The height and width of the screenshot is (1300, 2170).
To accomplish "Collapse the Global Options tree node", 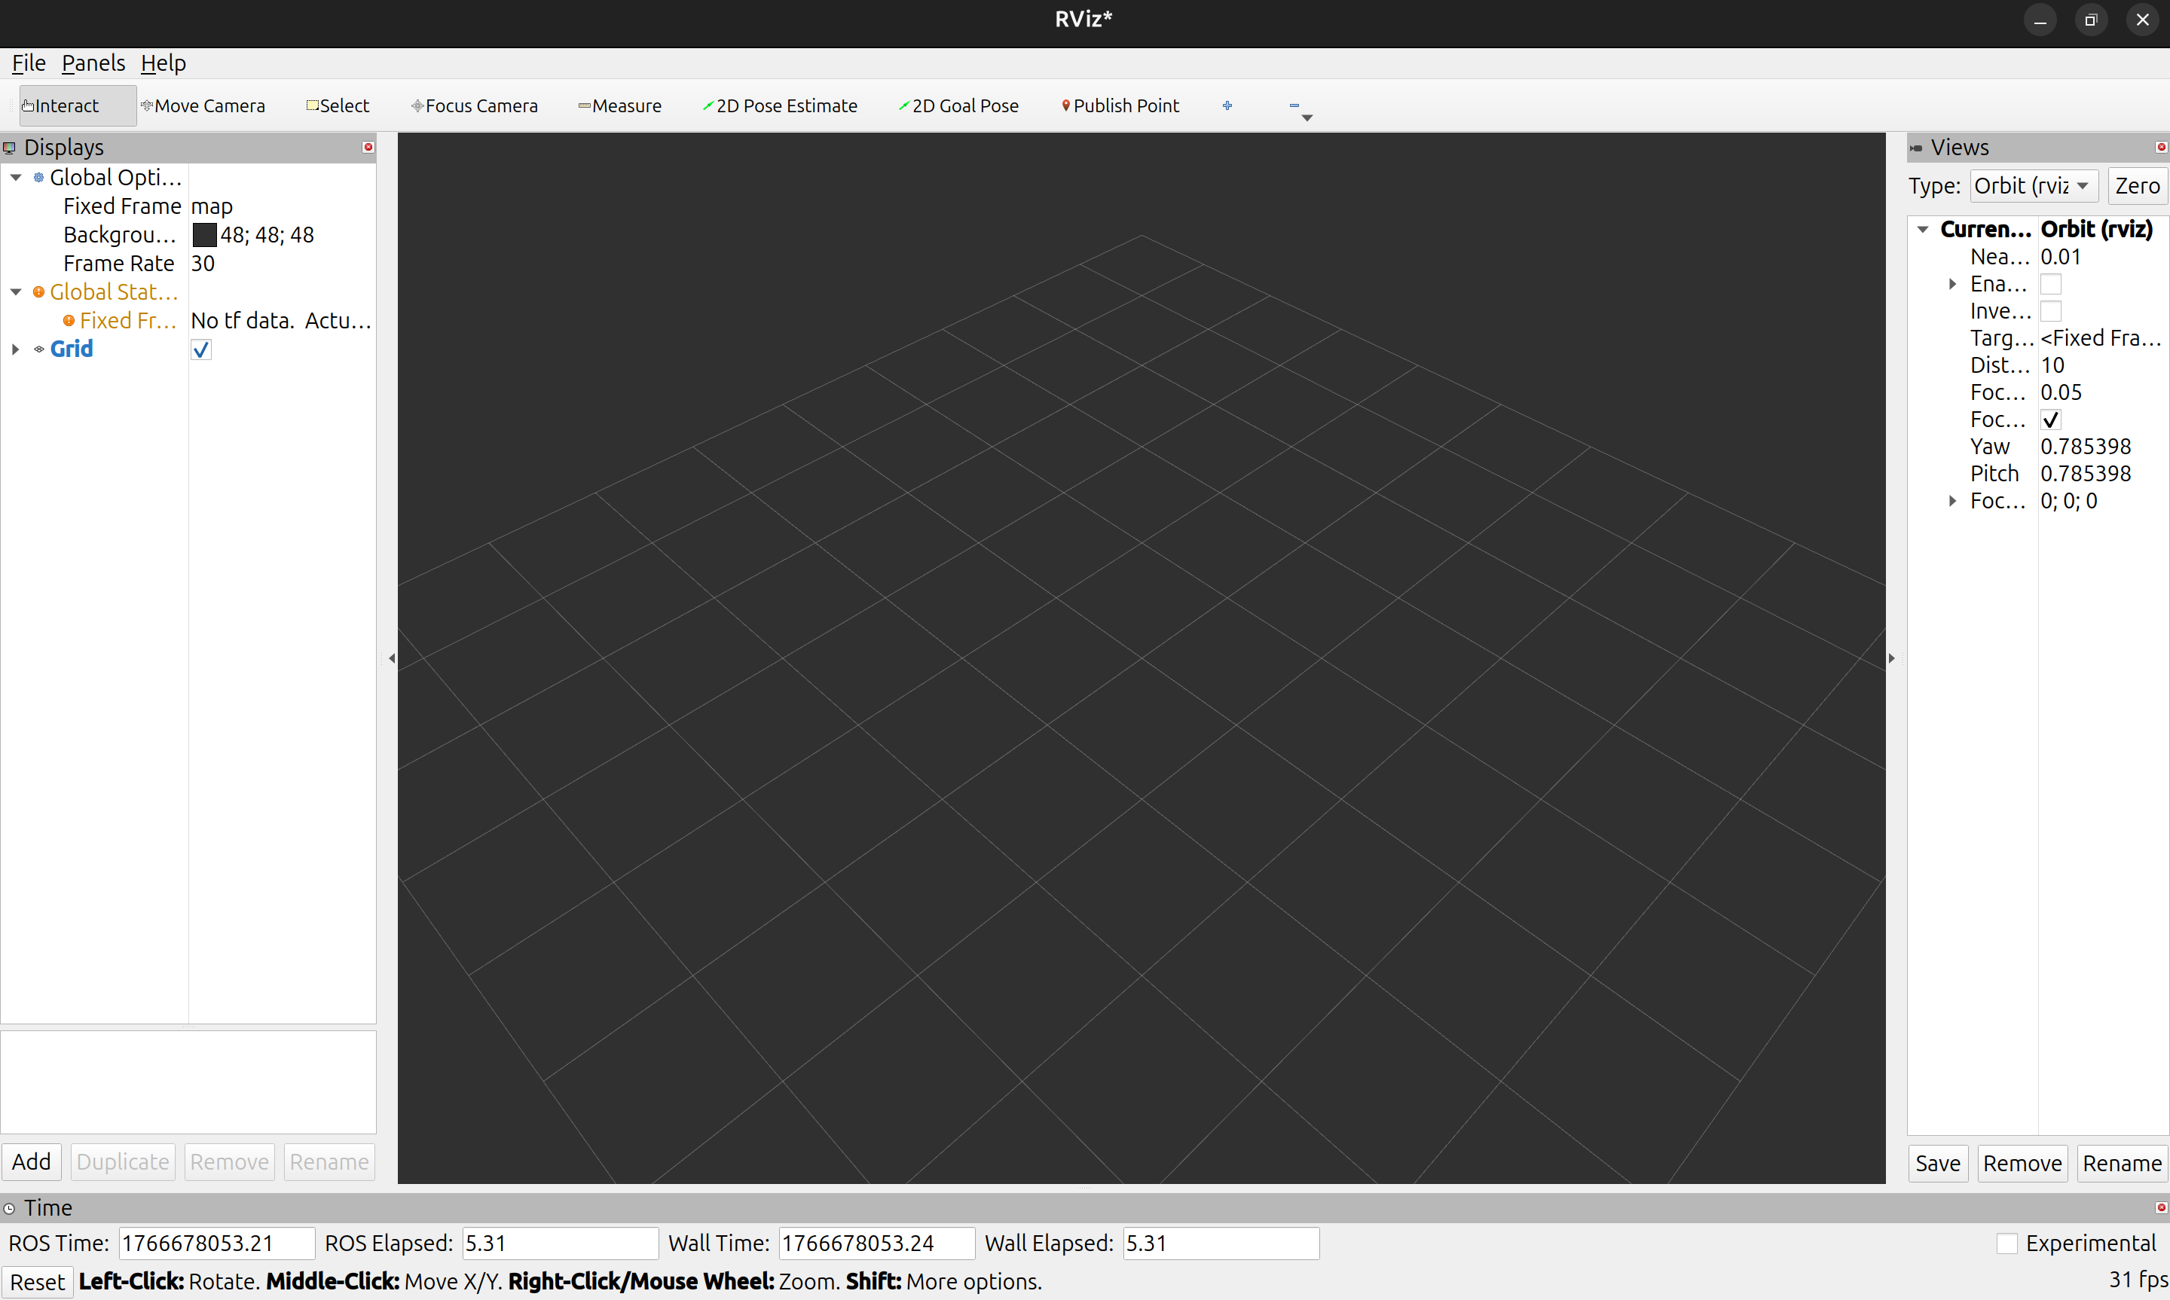I will (16, 178).
